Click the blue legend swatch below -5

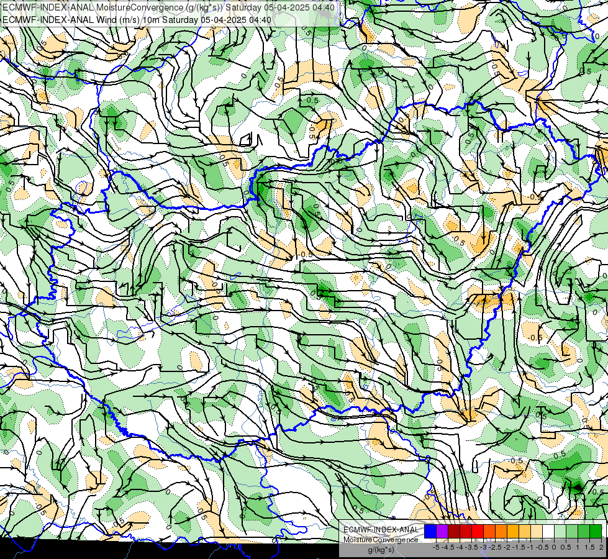point(430,532)
